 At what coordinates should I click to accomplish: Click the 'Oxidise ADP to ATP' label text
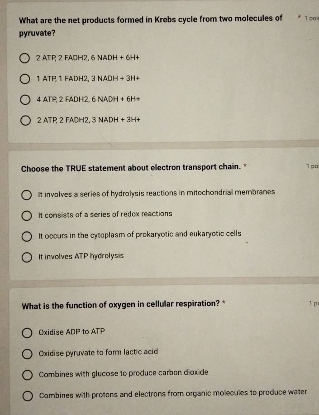(x=71, y=332)
